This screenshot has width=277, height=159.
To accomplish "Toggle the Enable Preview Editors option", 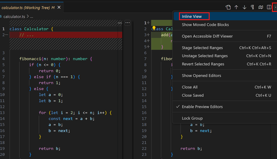I will coord(202,107).
